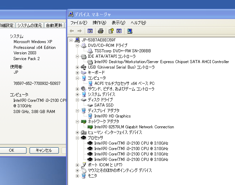Switch to 自動更新 tab in System Properties
235x185 pixels.
pos(54,25)
